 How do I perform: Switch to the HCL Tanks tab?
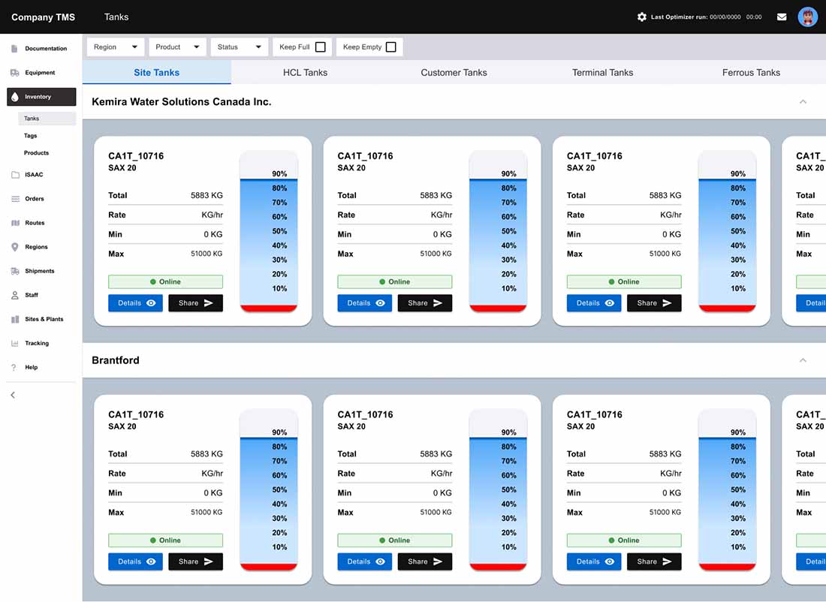click(x=305, y=73)
